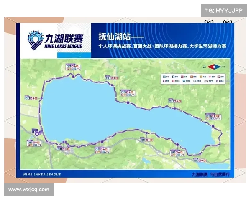
Task: Click the footer slogan 九湖联赛 与自然同行
Action: pos(211,174)
